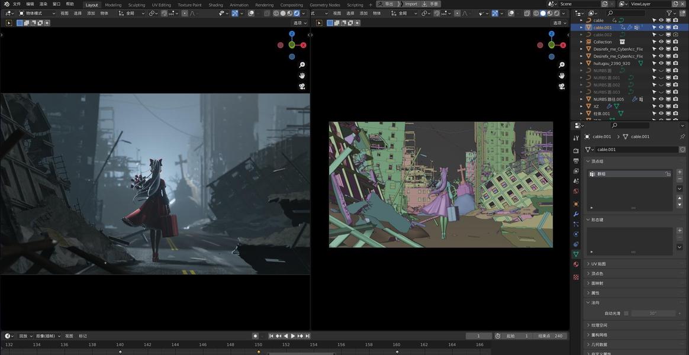Add a new shape key with plus

(680, 230)
